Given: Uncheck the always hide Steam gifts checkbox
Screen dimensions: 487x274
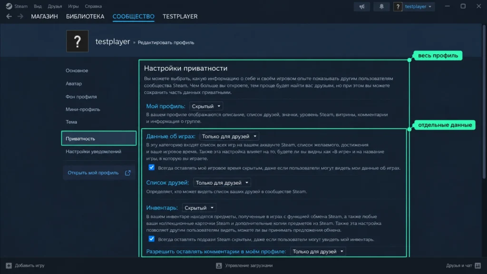Looking at the screenshot, I should [152, 239].
